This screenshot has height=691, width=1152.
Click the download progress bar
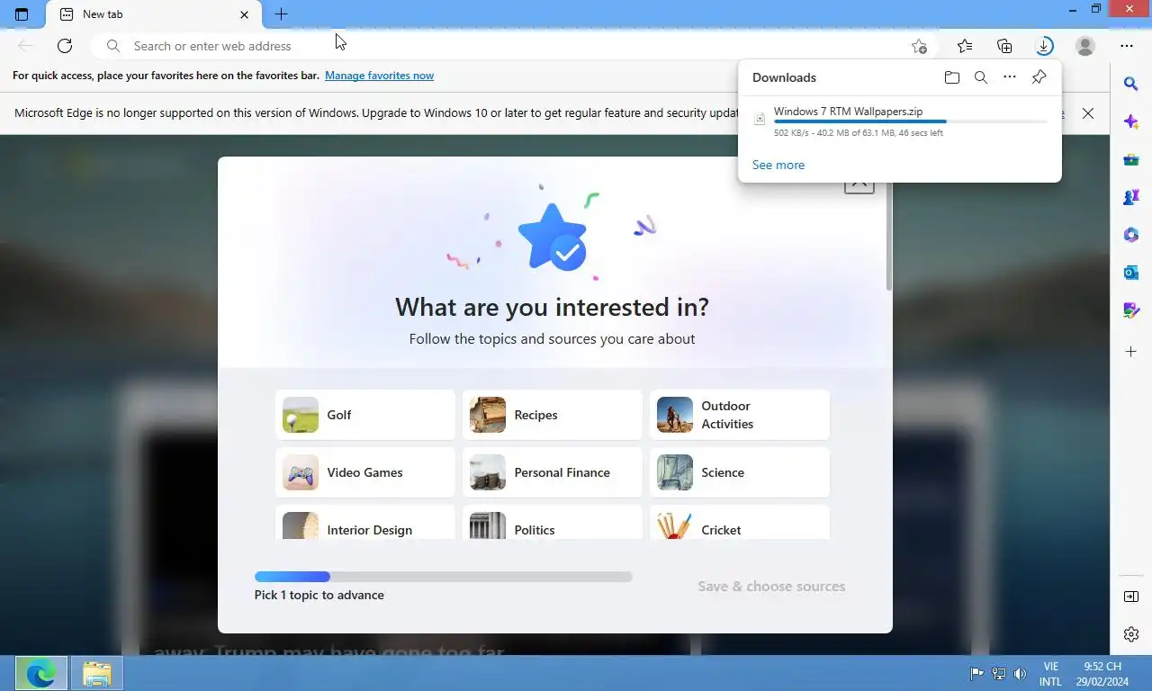point(911,121)
